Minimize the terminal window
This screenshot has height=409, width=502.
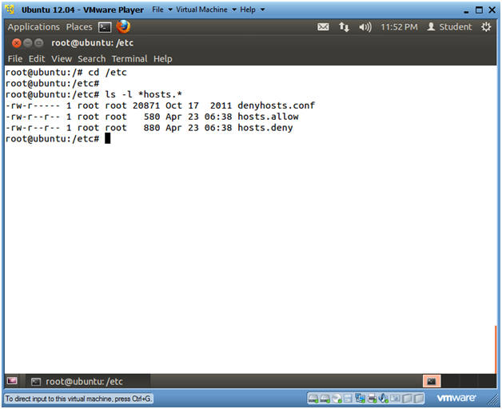28,42
